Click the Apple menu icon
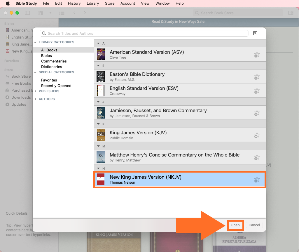 tap(8, 4)
